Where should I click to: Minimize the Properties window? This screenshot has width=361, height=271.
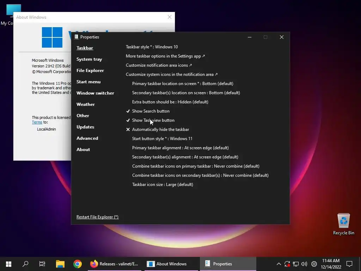click(250, 37)
